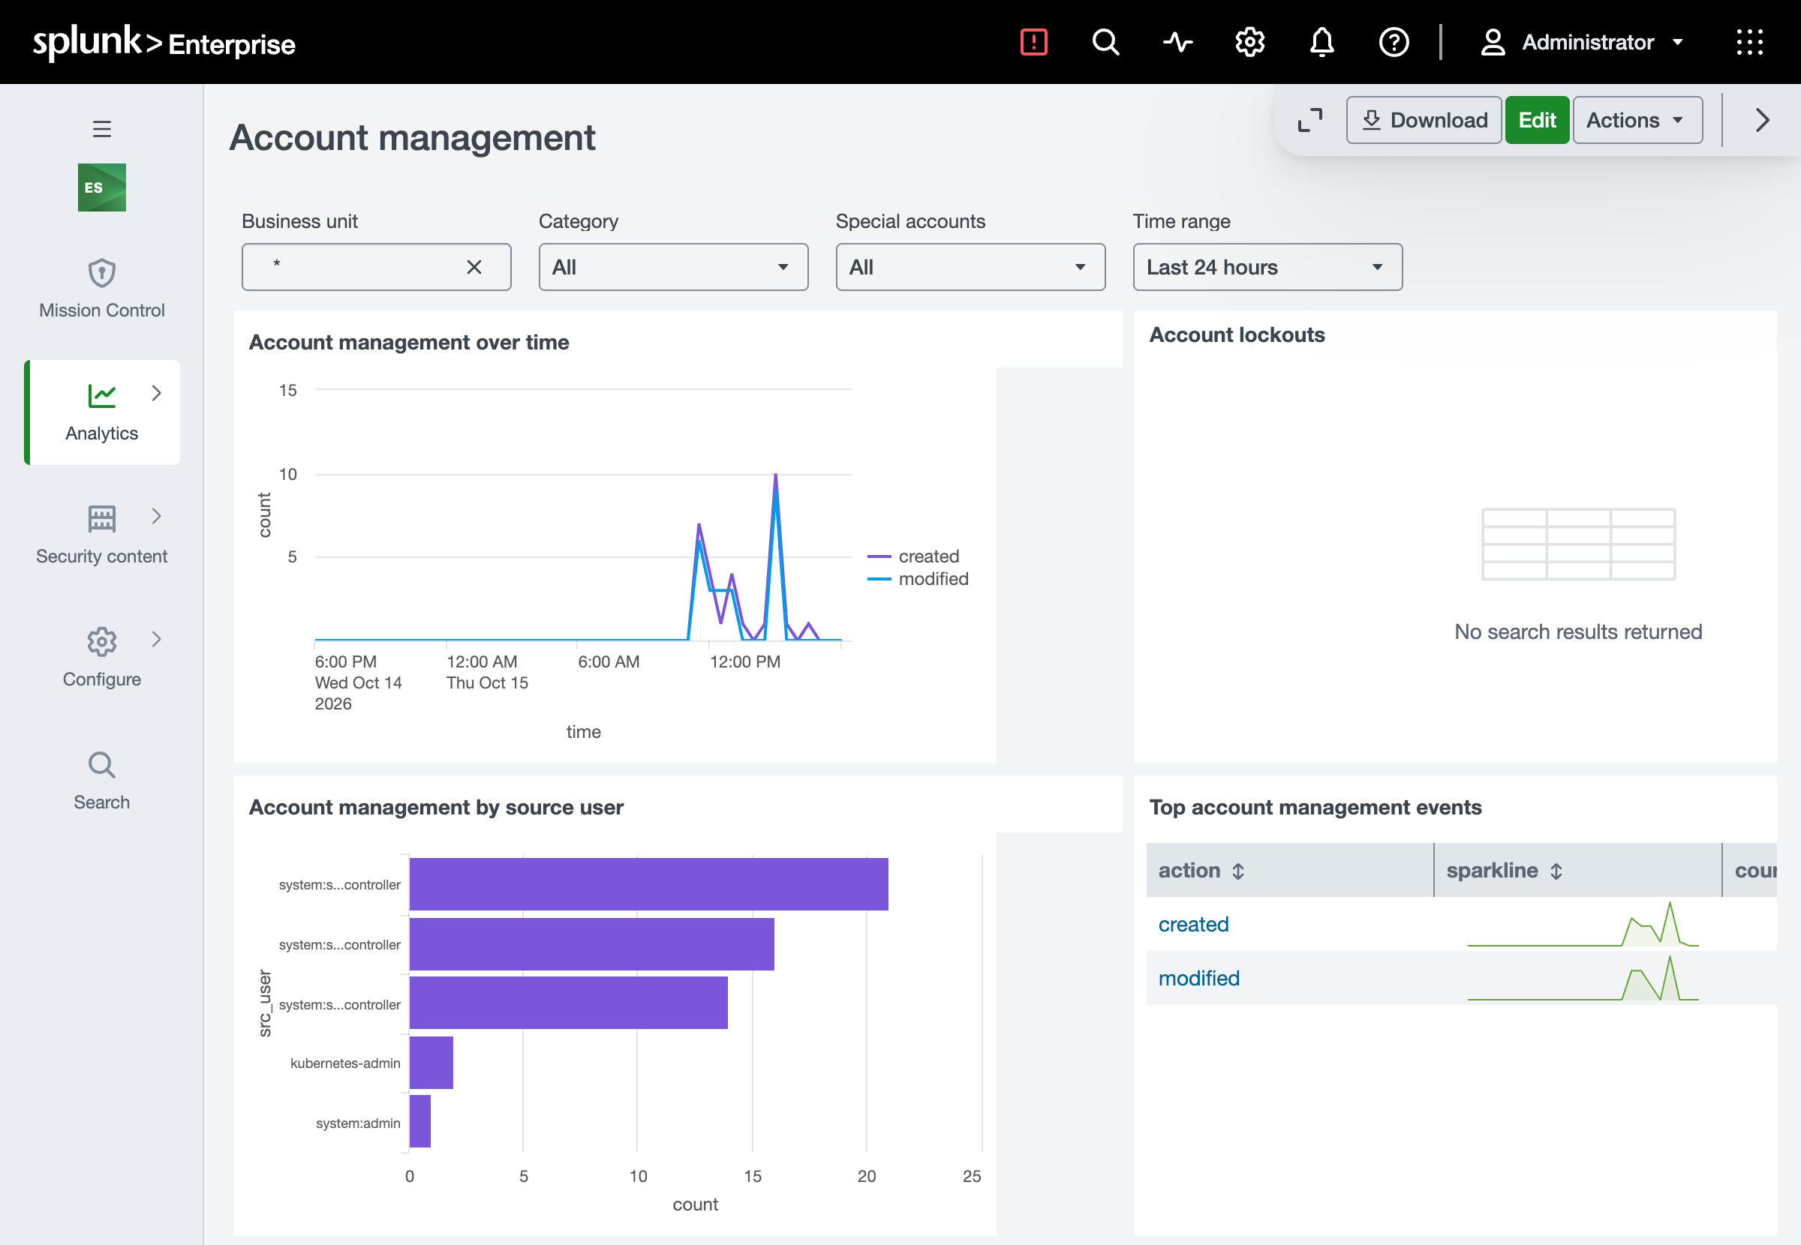The height and width of the screenshot is (1245, 1801).
Task: Toggle the created series in chart legend
Action: (x=914, y=556)
